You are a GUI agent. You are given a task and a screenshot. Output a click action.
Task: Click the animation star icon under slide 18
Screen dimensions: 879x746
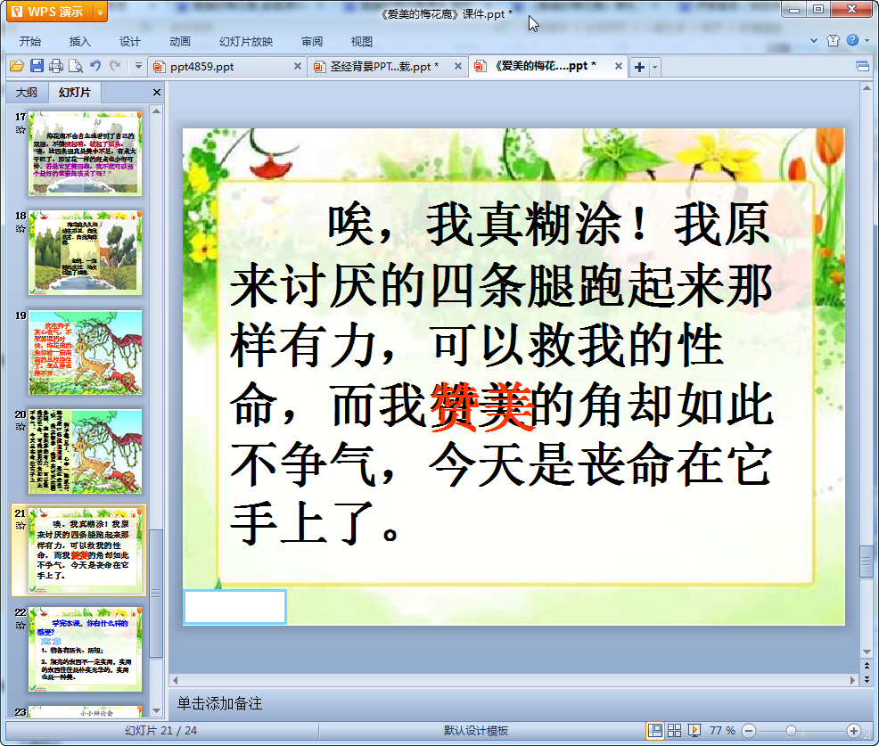point(21,229)
